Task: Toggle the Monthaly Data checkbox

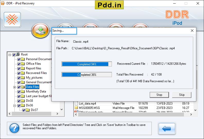Action: pyautogui.click(x=19, y=92)
